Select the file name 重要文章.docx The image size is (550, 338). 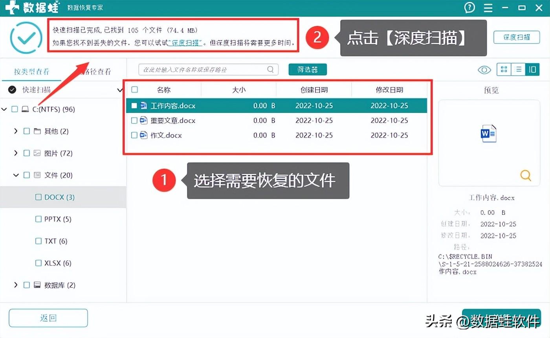point(173,120)
